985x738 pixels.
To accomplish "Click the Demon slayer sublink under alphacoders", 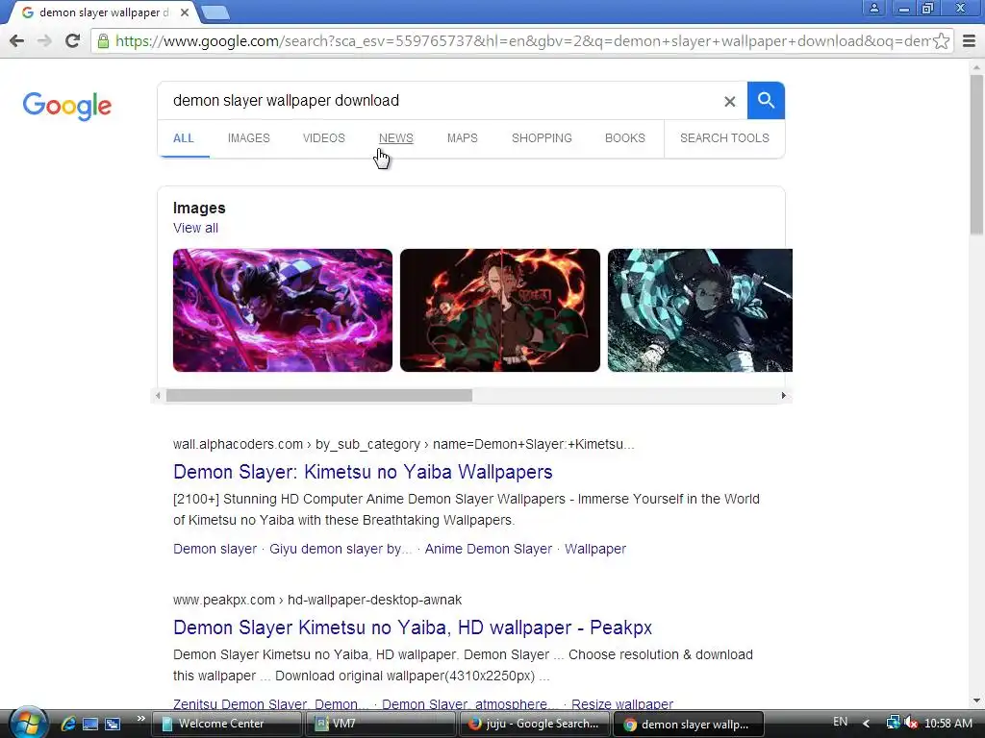I will point(215,549).
